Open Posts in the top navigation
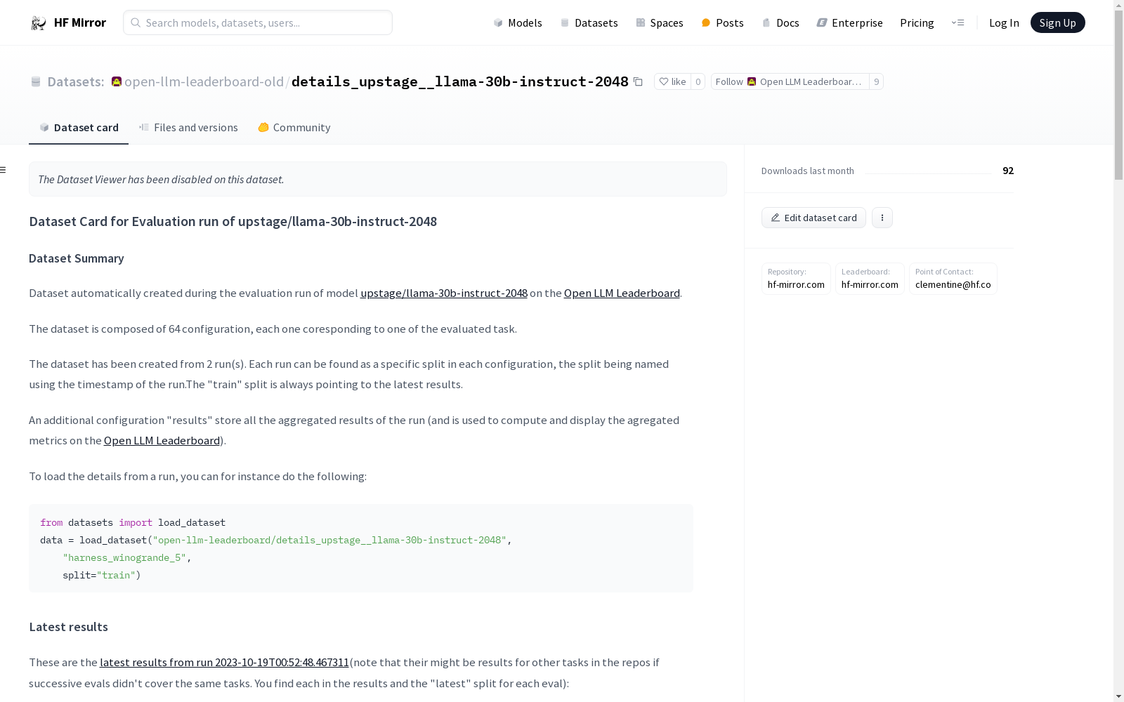 [722, 23]
